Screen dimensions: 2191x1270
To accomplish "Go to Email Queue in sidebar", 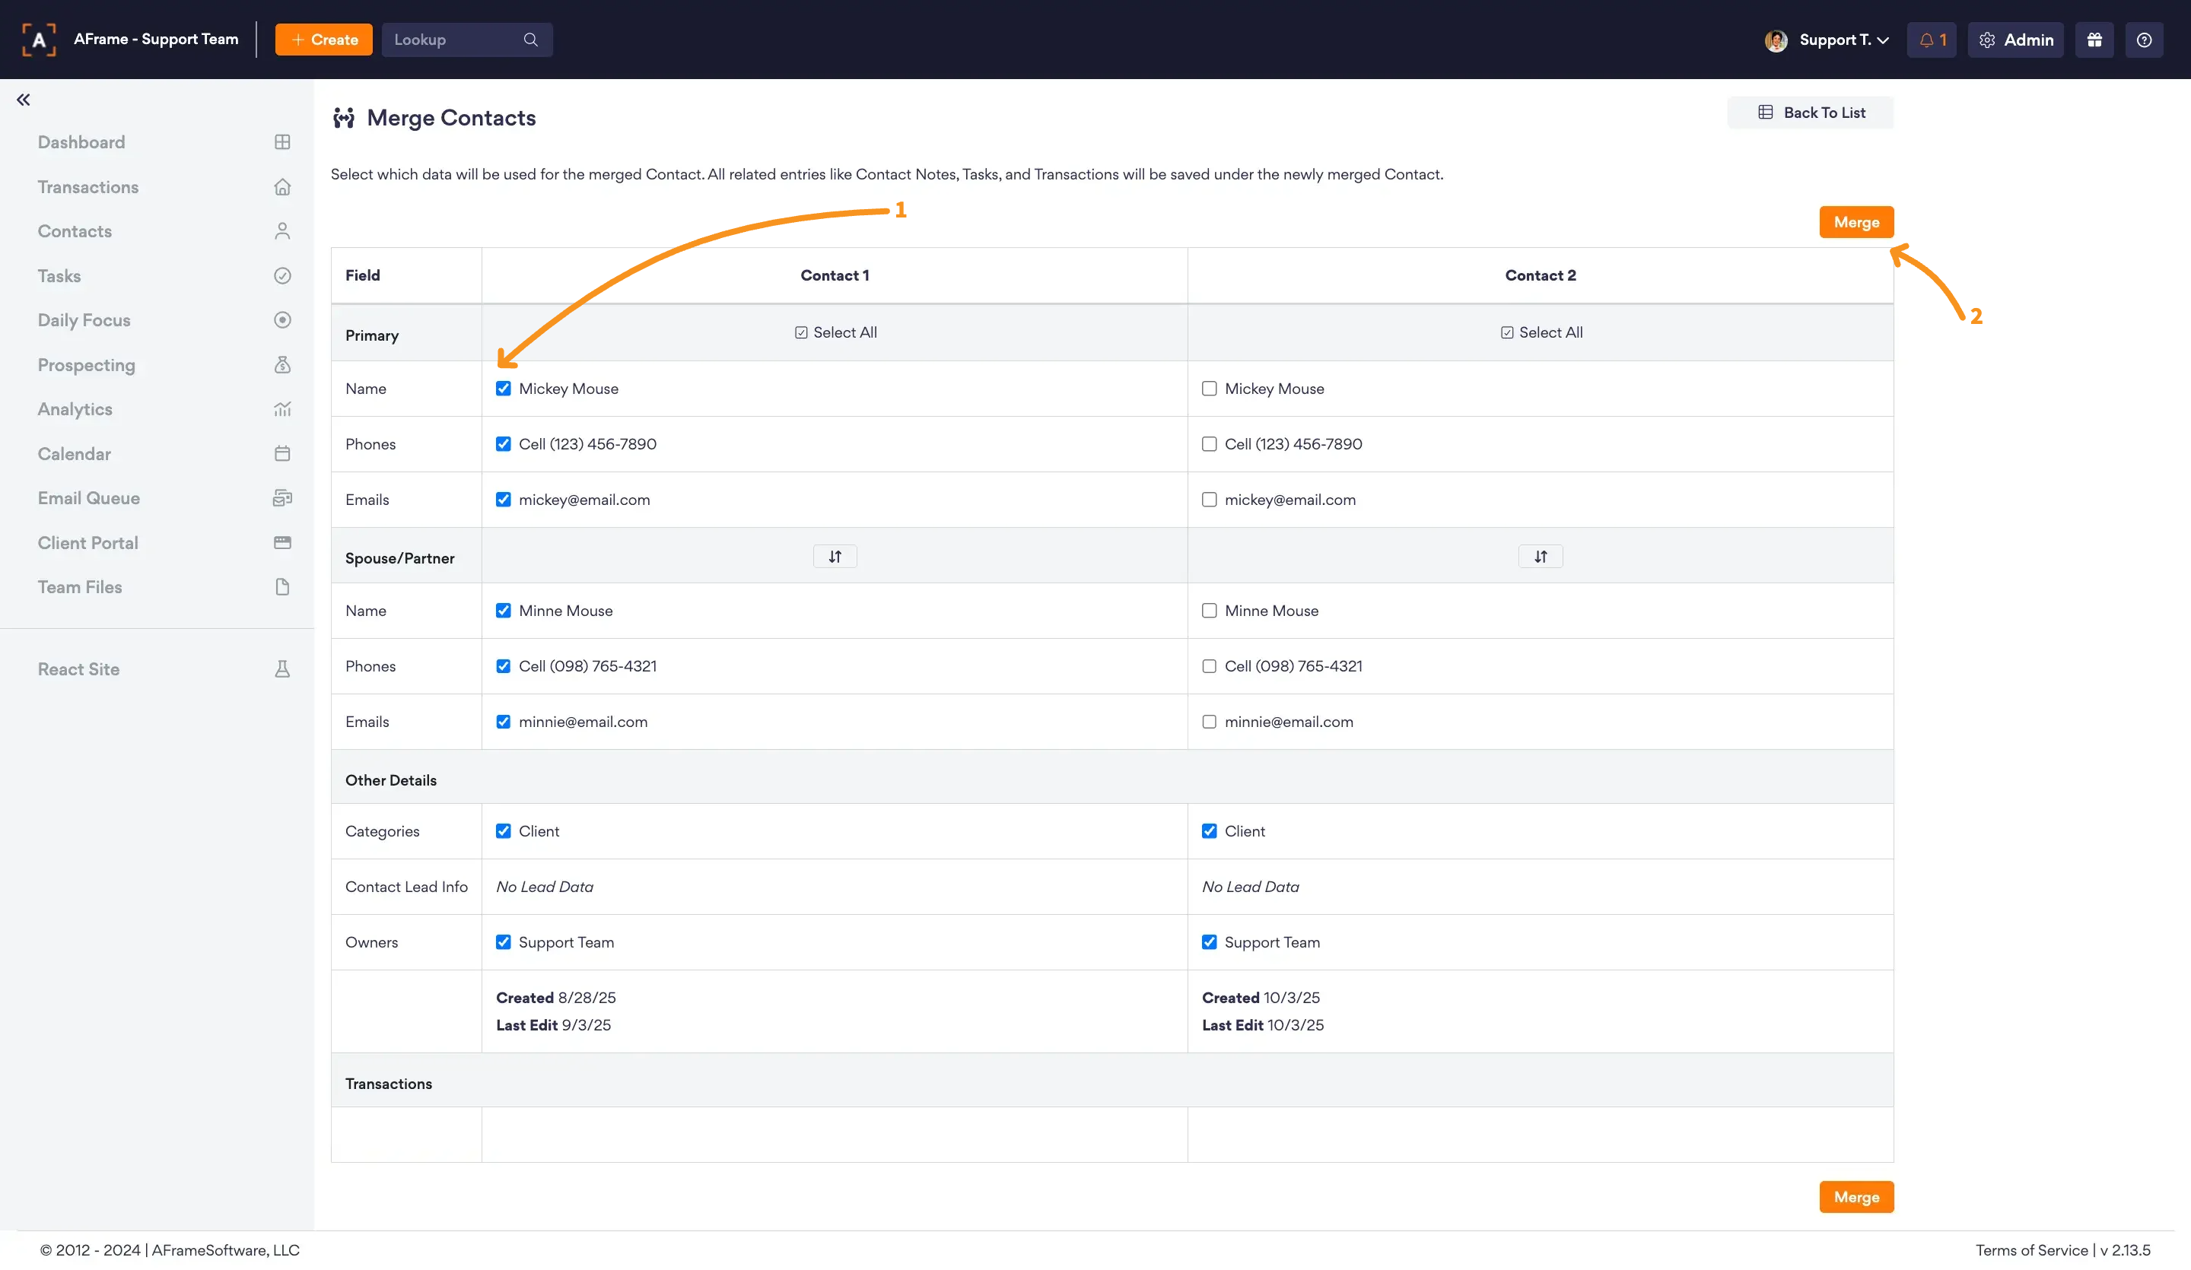I will coord(89,498).
